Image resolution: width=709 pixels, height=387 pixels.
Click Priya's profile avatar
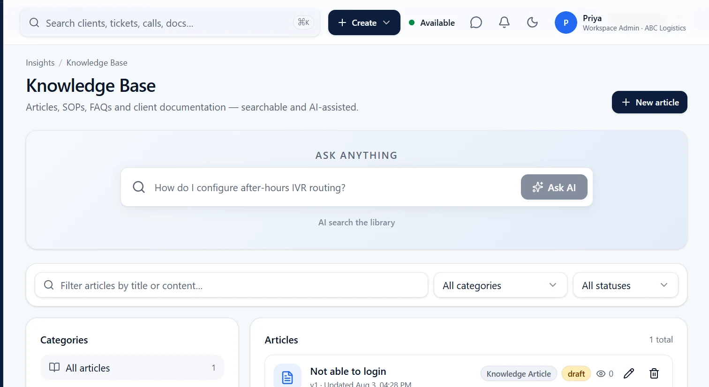566,22
